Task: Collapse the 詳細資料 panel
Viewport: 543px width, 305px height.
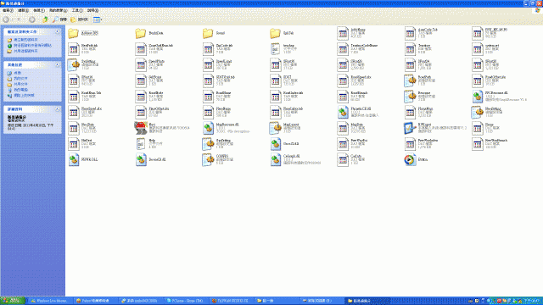Action: pyautogui.click(x=58, y=109)
